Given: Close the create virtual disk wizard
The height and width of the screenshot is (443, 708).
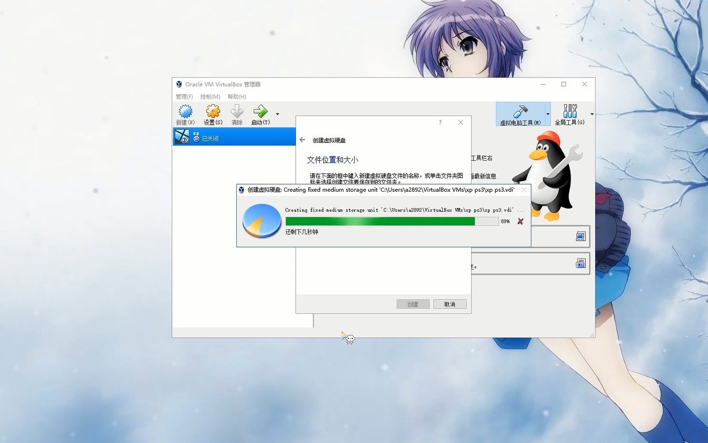Looking at the screenshot, I should 460,123.
